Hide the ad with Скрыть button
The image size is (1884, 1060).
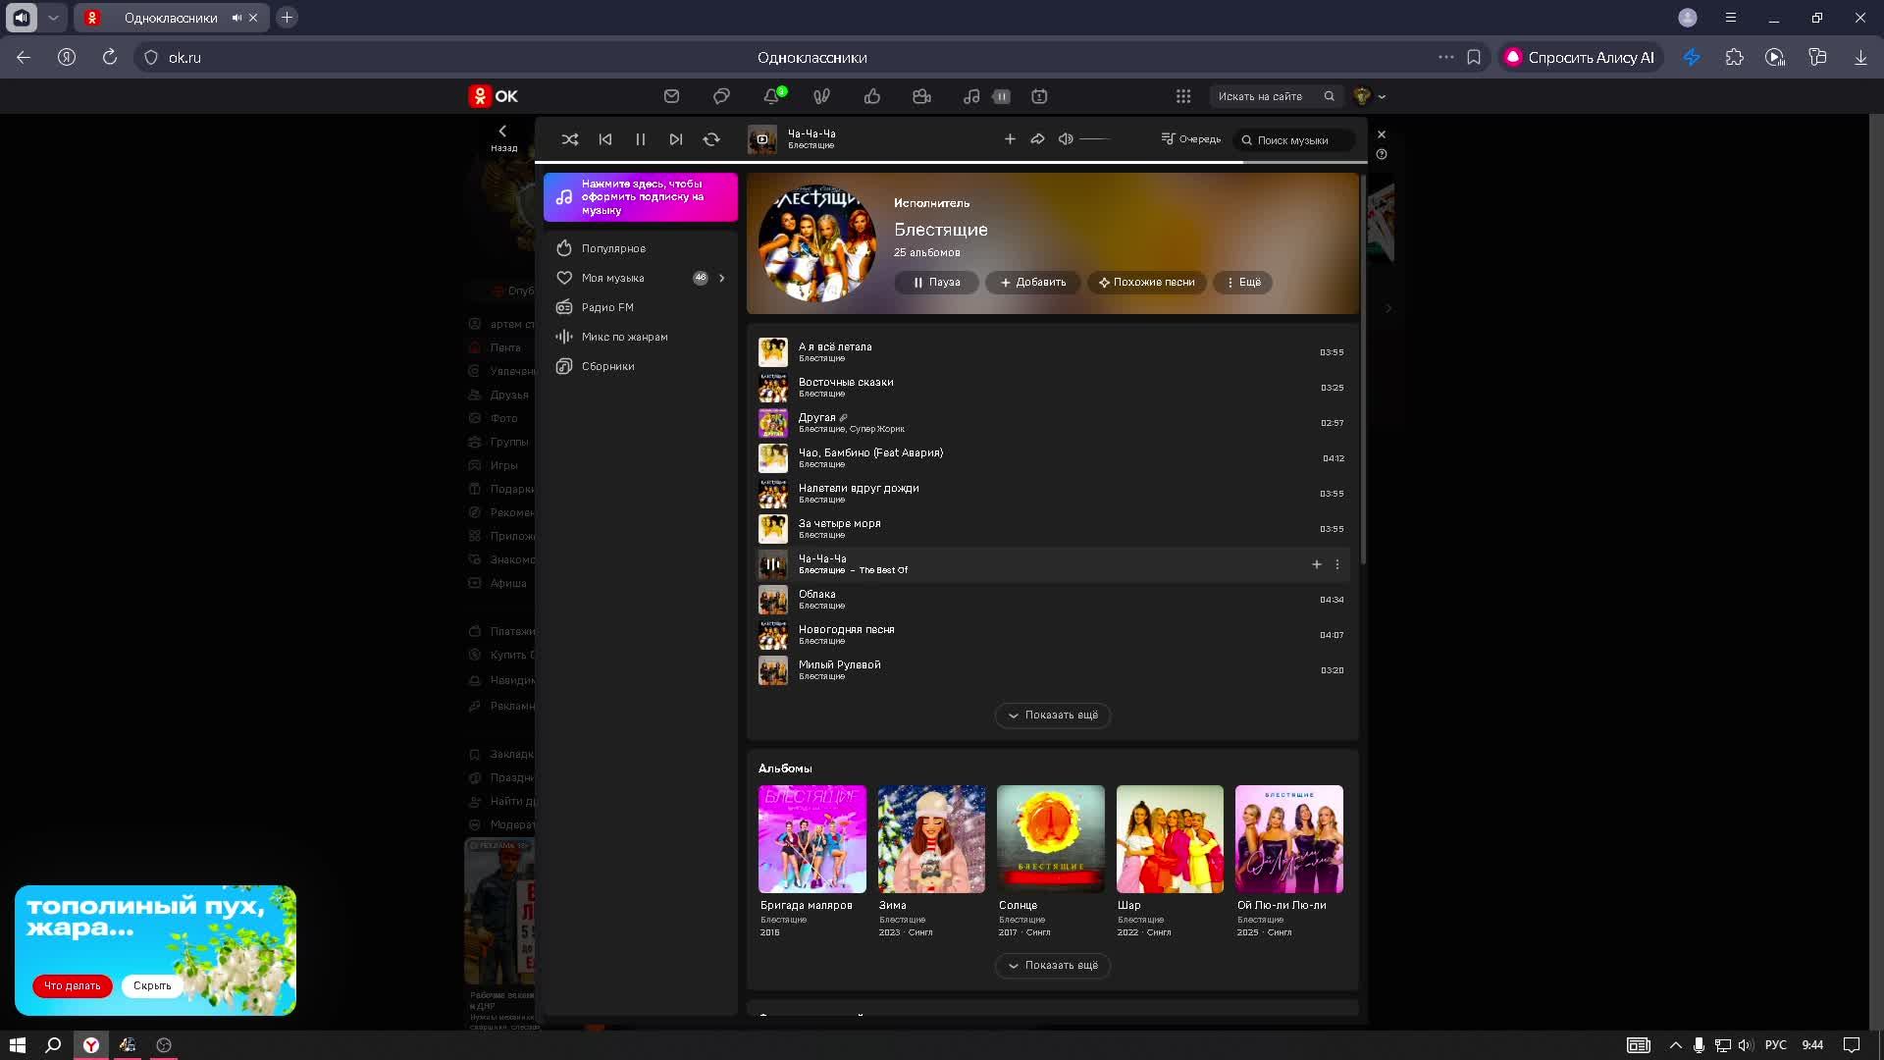(152, 985)
